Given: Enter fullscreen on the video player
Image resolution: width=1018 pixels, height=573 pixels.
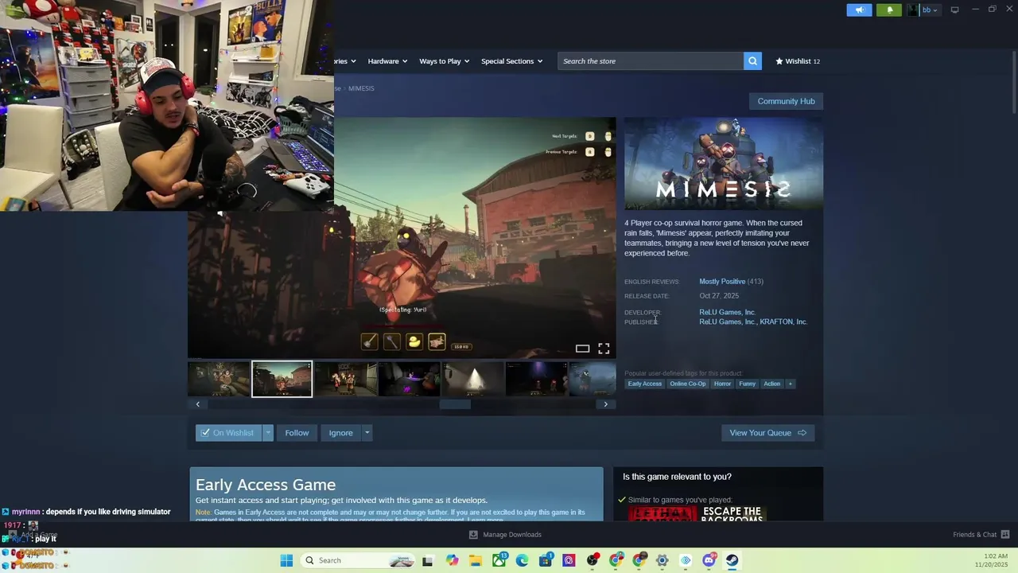Looking at the screenshot, I should point(604,349).
